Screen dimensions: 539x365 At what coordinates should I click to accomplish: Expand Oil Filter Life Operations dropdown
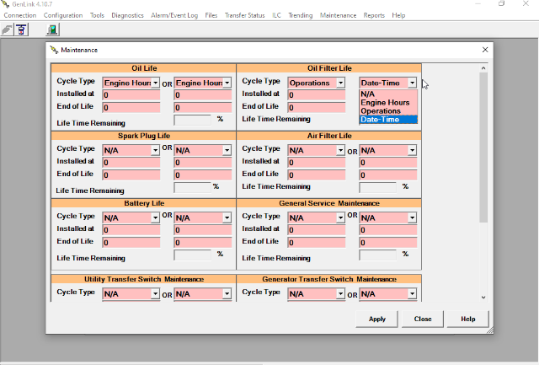point(340,83)
